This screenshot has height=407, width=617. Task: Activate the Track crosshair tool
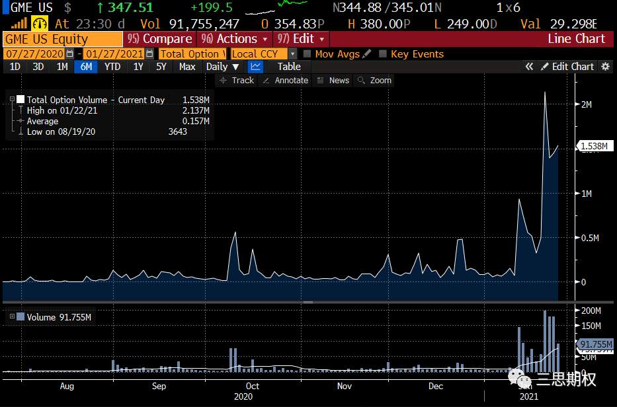pos(237,80)
